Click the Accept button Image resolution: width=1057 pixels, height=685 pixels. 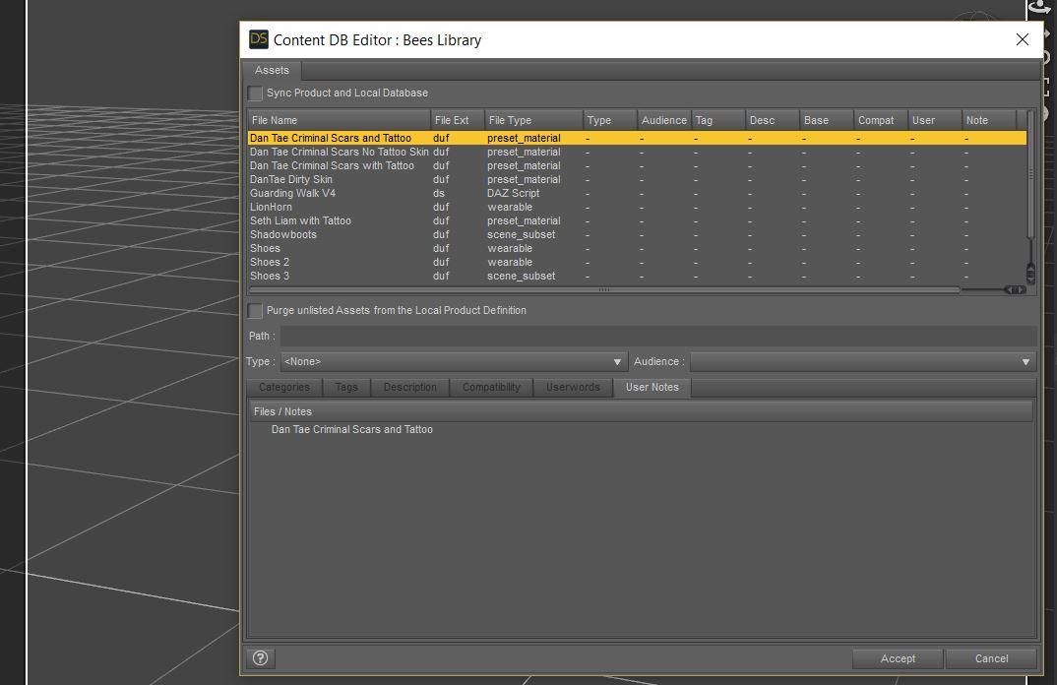click(x=898, y=658)
